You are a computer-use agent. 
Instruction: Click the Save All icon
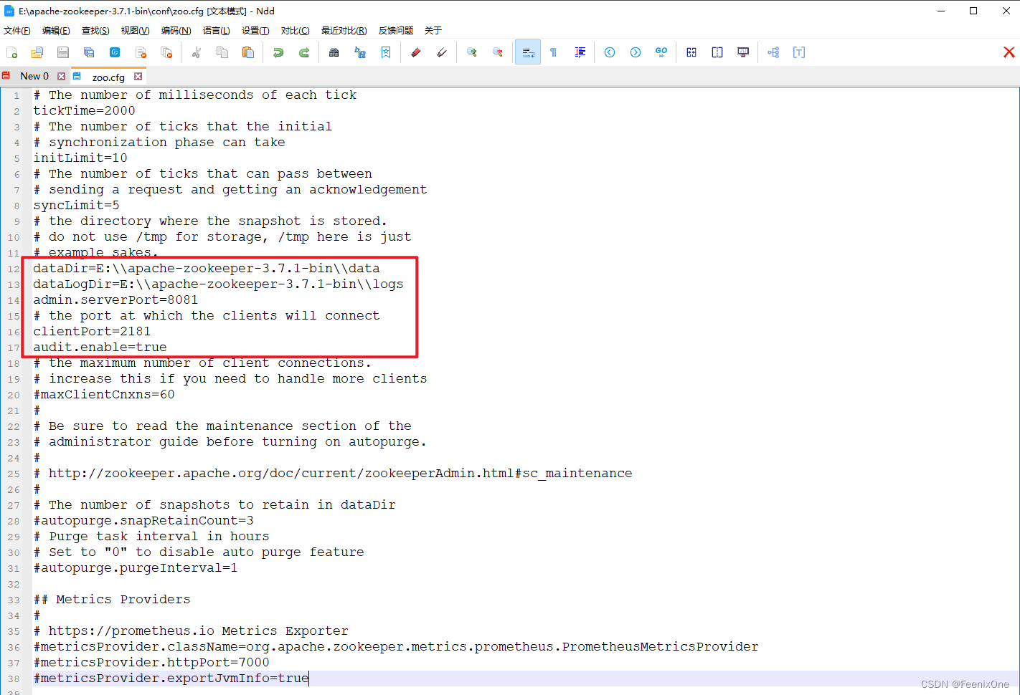[x=89, y=52]
